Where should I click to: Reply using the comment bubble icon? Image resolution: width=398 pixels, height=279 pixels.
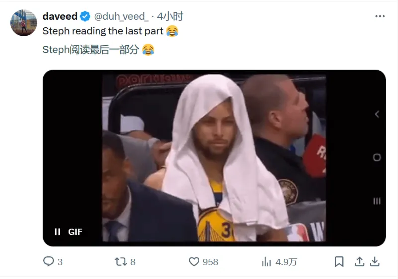(48, 261)
